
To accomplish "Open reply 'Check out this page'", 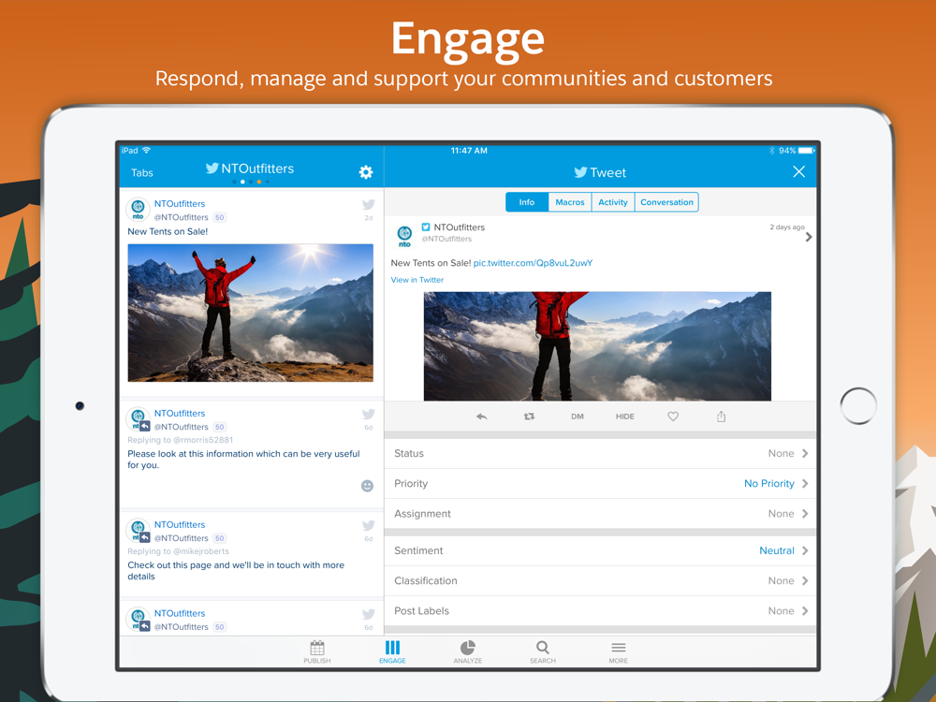I will point(236,571).
